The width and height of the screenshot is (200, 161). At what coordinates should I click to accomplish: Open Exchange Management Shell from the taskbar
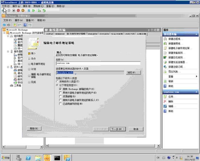[67, 158]
